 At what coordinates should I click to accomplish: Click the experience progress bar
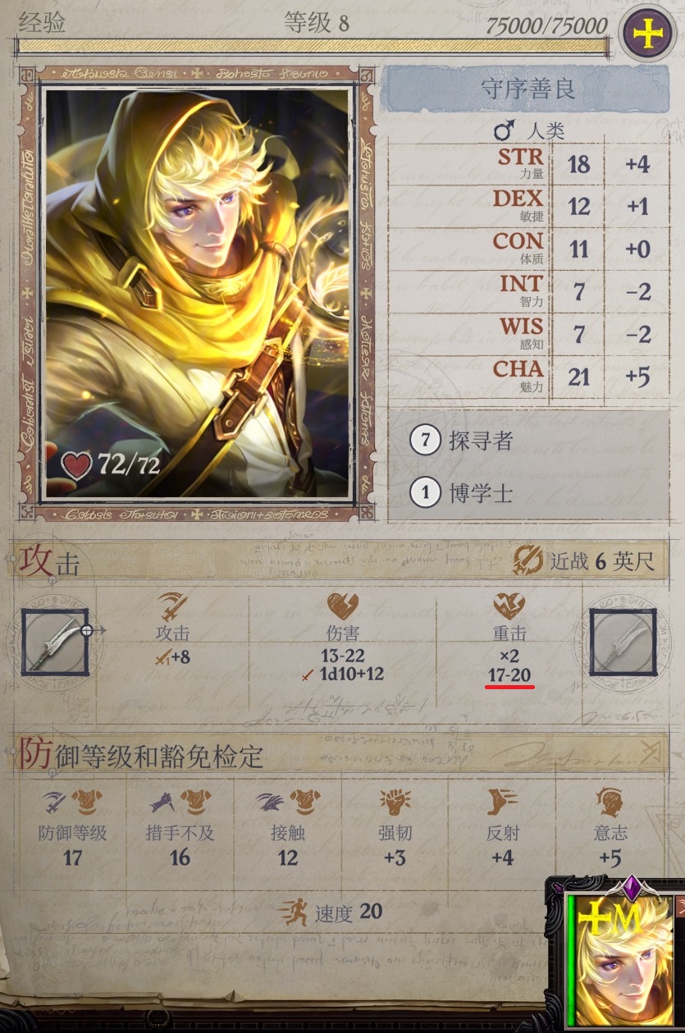315,44
